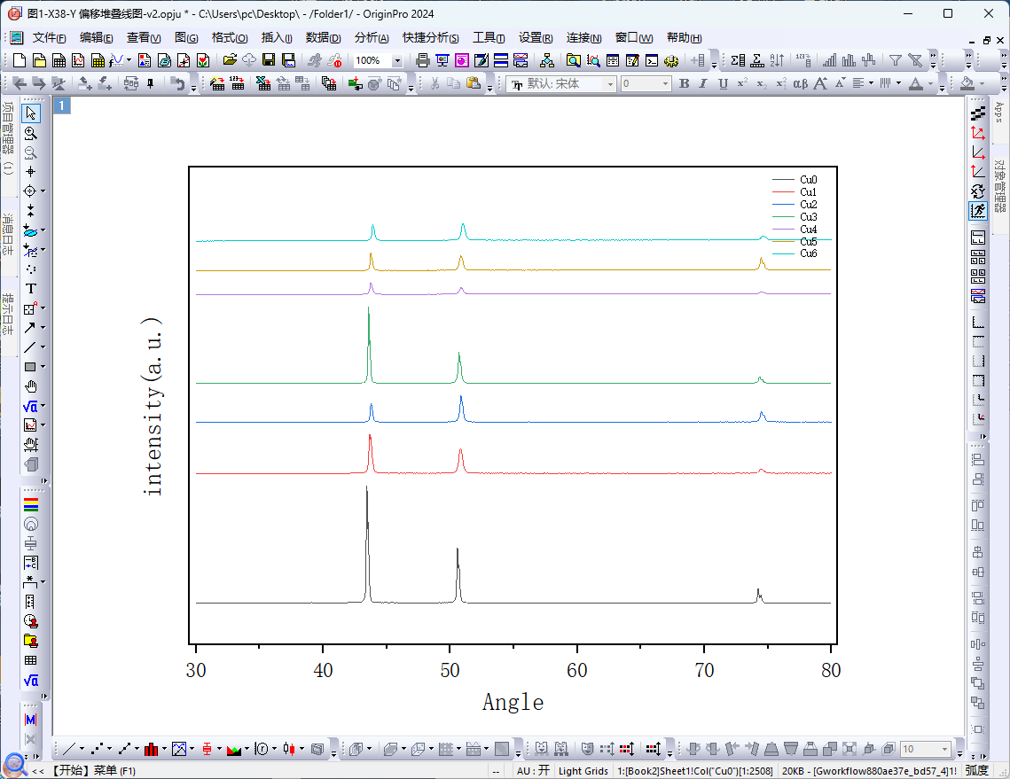Viewport: 1010px width, 779px height.
Task: Click the new worksheet grid icon
Action: [59, 60]
